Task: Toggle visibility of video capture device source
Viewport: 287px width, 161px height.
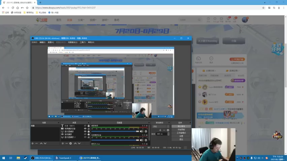Action: [x=85, y=128]
